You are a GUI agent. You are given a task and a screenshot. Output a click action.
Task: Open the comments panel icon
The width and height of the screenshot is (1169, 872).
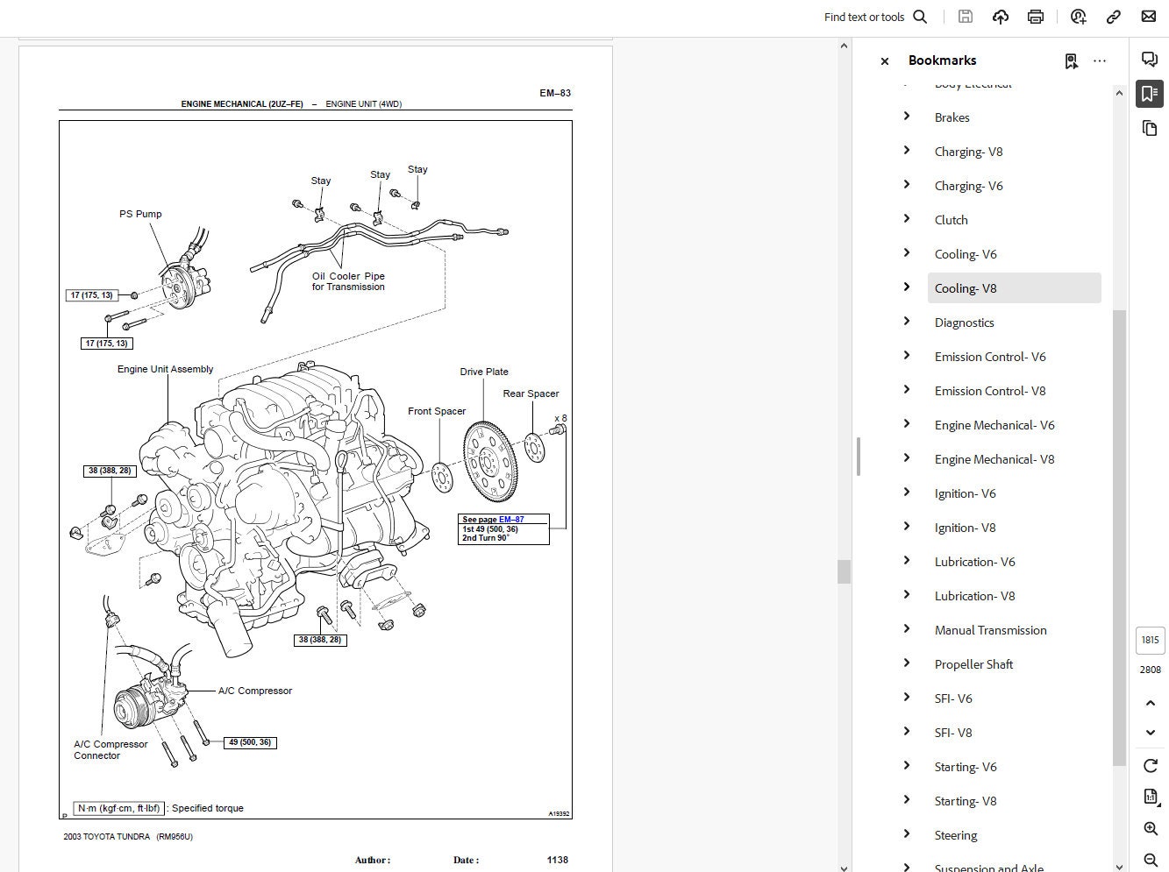point(1150,60)
